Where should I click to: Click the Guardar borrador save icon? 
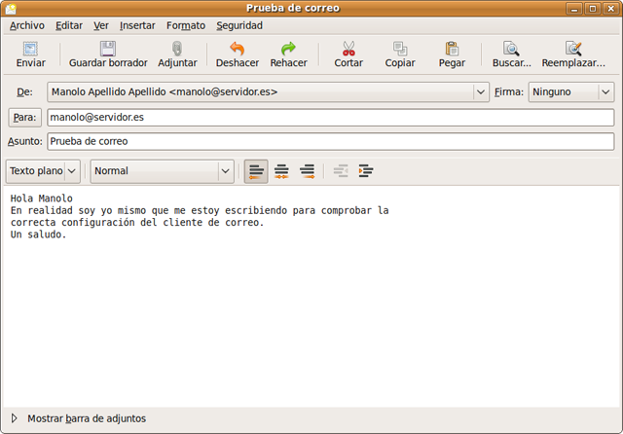point(108,49)
